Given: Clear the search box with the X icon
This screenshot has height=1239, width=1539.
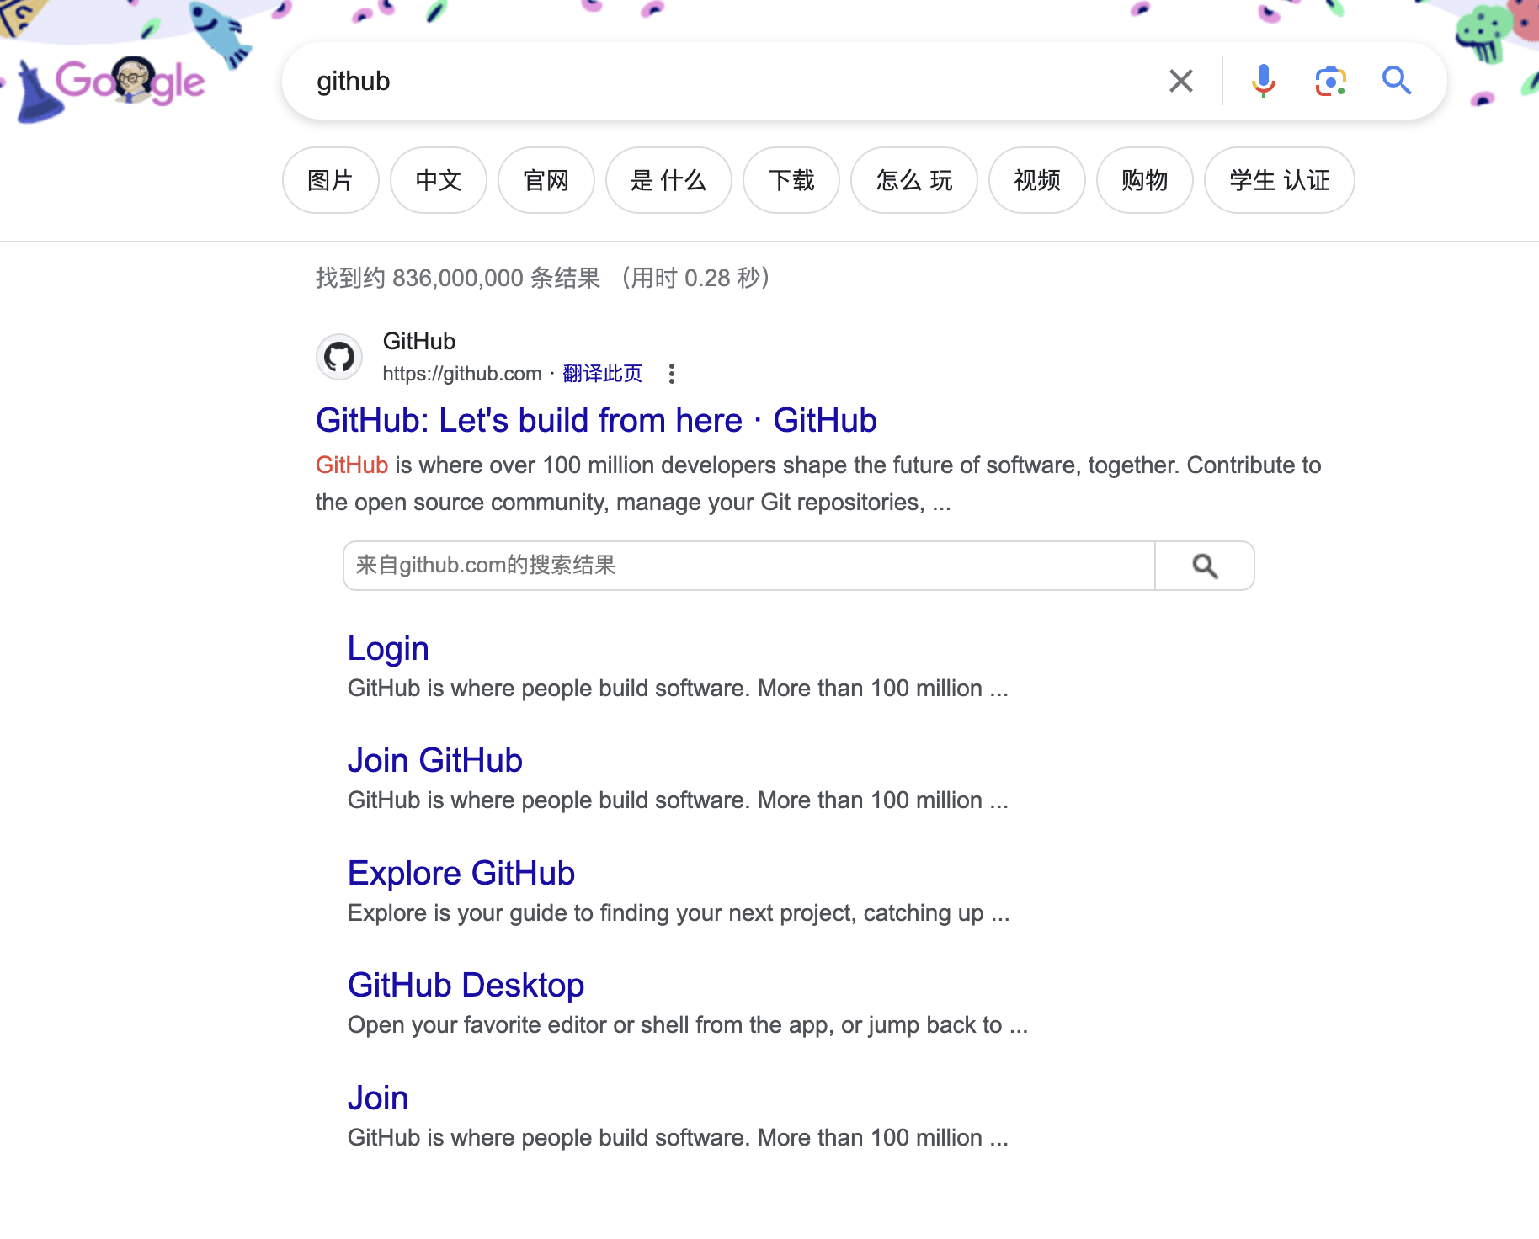Looking at the screenshot, I should pos(1181,81).
